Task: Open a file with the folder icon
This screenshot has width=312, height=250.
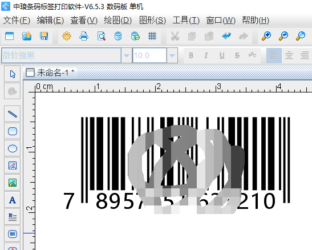Action: pos(27,36)
